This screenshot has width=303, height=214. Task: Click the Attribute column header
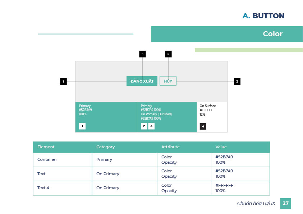point(170,147)
